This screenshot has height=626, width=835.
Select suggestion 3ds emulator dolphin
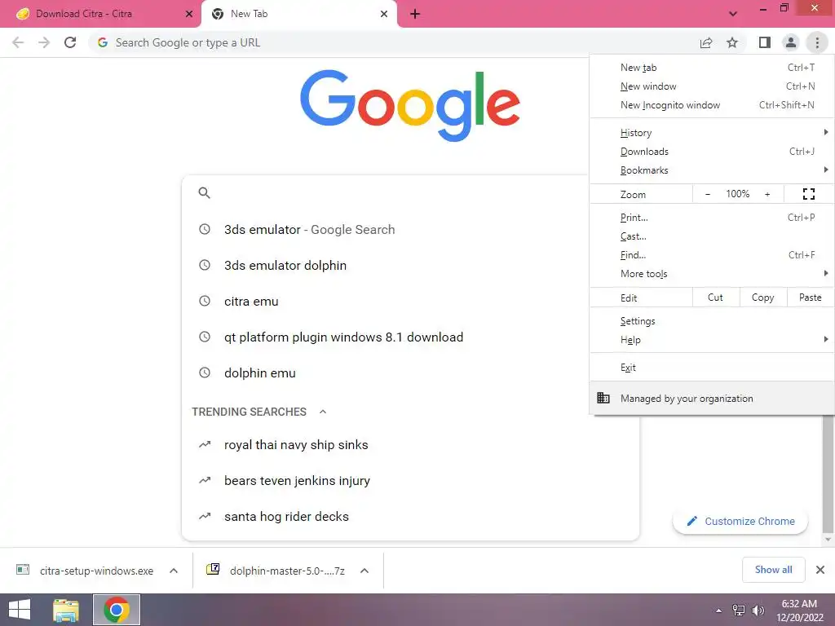pos(410,265)
